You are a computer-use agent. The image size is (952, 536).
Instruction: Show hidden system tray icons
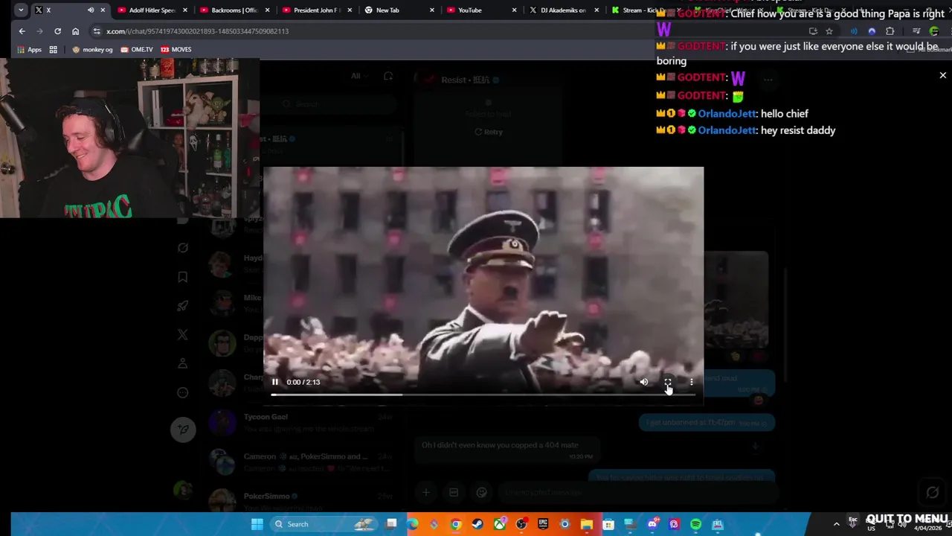click(x=836, y=524)
